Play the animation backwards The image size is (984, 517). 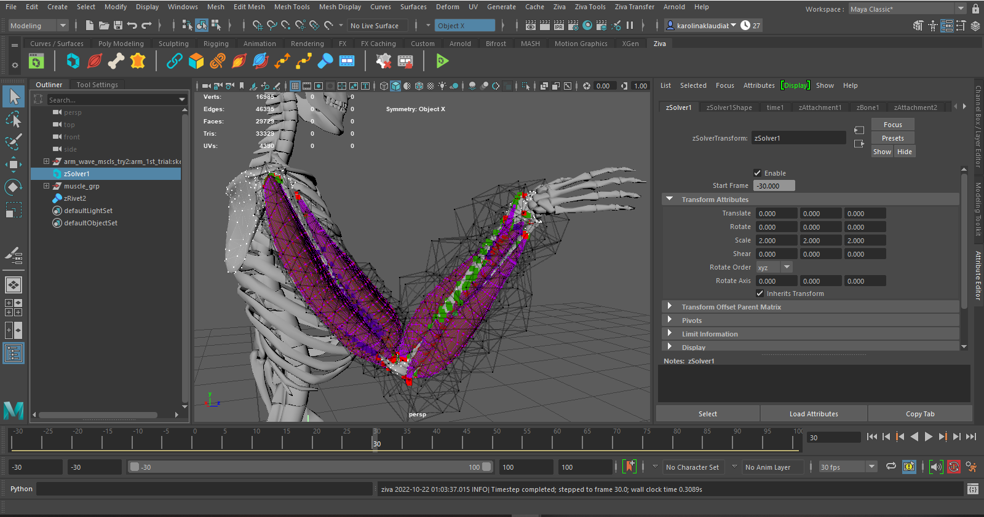point(915,437)
